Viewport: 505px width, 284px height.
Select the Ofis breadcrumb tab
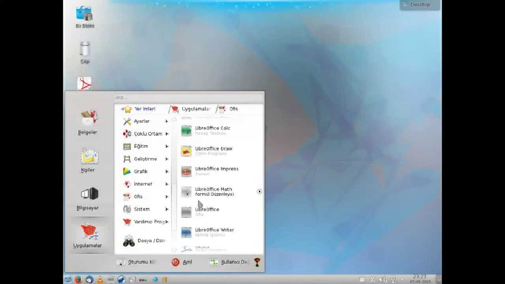pyautogui.click(x=229, y=109)
